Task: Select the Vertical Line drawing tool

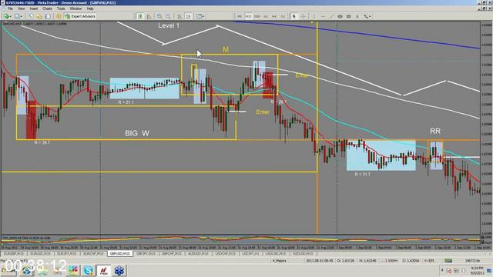Action: [x=314, y=16]
